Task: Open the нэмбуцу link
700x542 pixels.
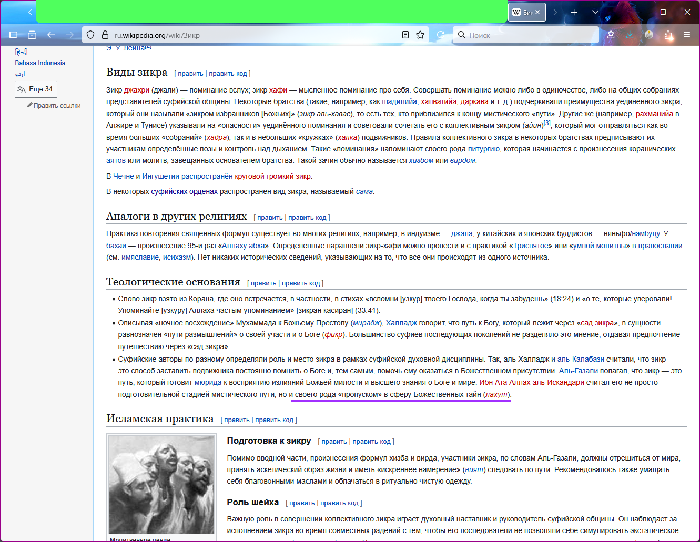Action: (646, 233)
